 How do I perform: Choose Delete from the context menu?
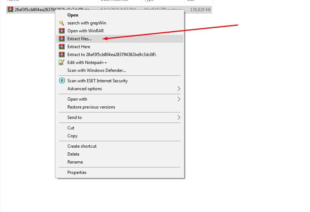pos(74,154)
